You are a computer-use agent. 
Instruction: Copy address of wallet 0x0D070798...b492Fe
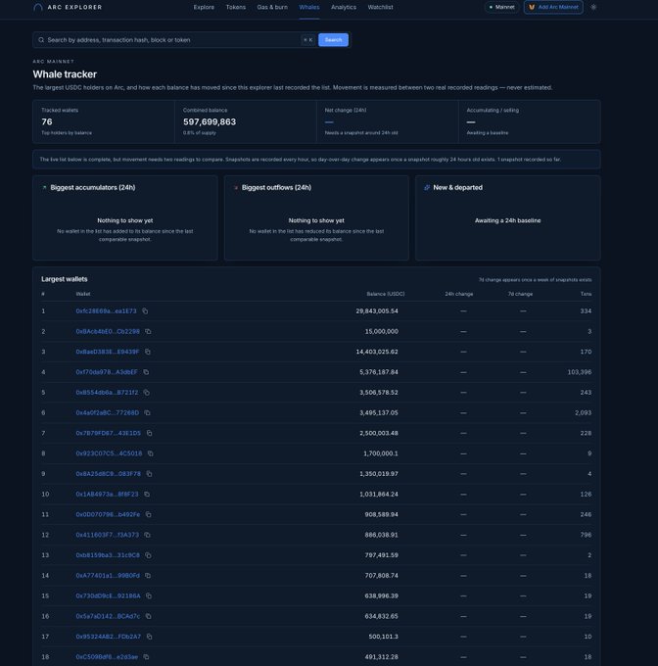pyautogui.click(x=149, y=514)
